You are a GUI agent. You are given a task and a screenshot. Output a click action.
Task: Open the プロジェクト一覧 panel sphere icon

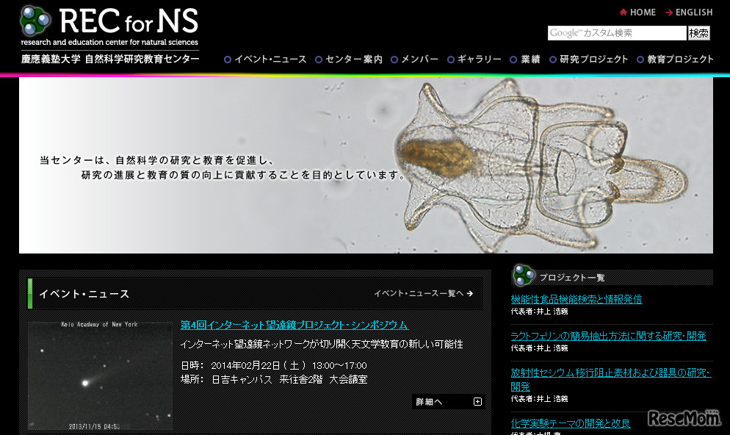[523, 276]
